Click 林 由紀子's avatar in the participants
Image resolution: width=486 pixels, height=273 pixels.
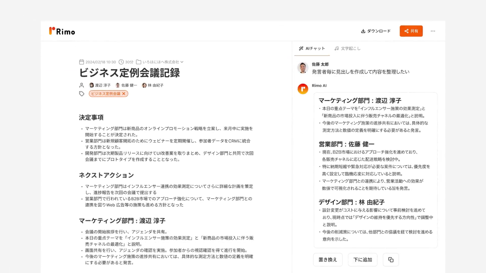pyautogui.click(x=144, y=85)
